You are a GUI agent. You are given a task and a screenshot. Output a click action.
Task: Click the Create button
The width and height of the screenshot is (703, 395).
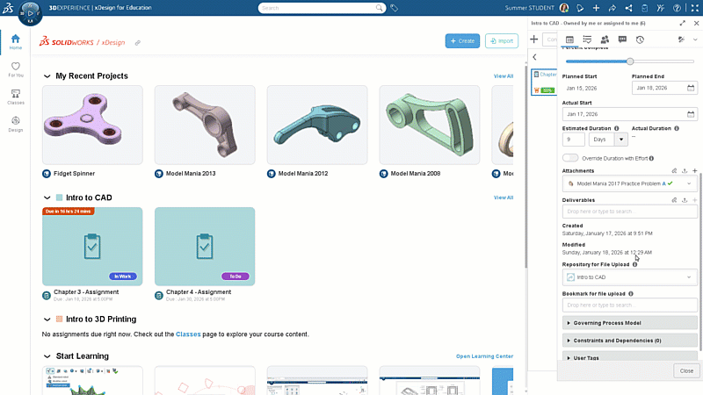point(462,41)
